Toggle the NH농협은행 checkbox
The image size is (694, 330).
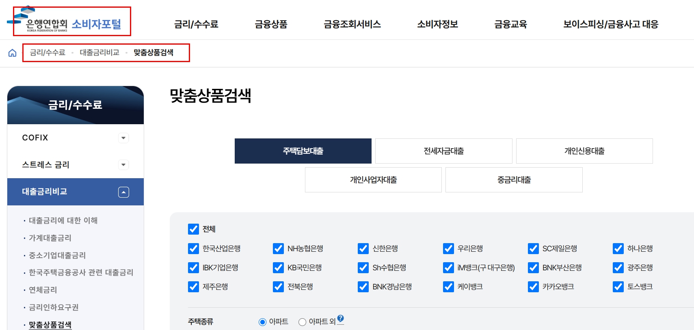tap(278, 248)
